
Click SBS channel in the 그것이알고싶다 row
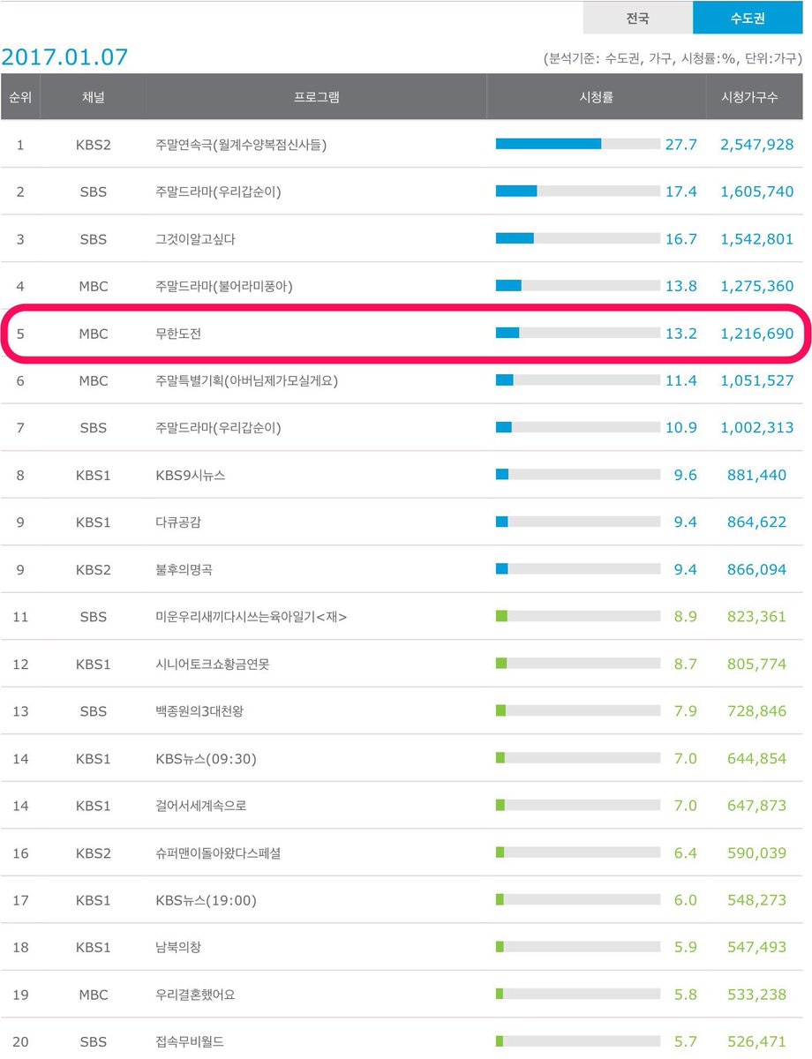tap(93, 239)
